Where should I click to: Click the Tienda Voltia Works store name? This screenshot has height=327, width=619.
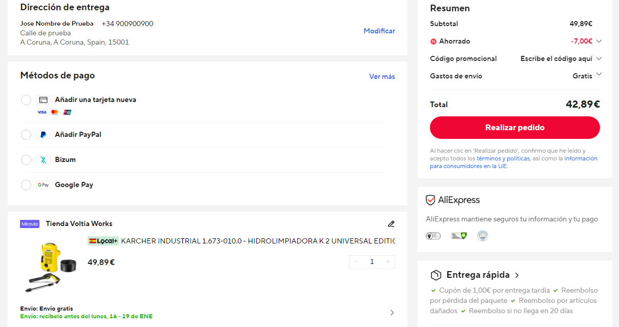point(79,224)
